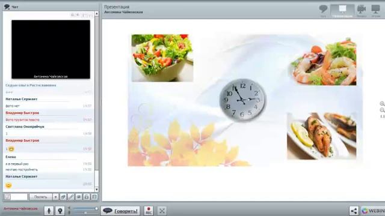The image size is (385, 216).
Task: Switch to the screen monitor tab at top right
Action: click(x=375, y=11)
